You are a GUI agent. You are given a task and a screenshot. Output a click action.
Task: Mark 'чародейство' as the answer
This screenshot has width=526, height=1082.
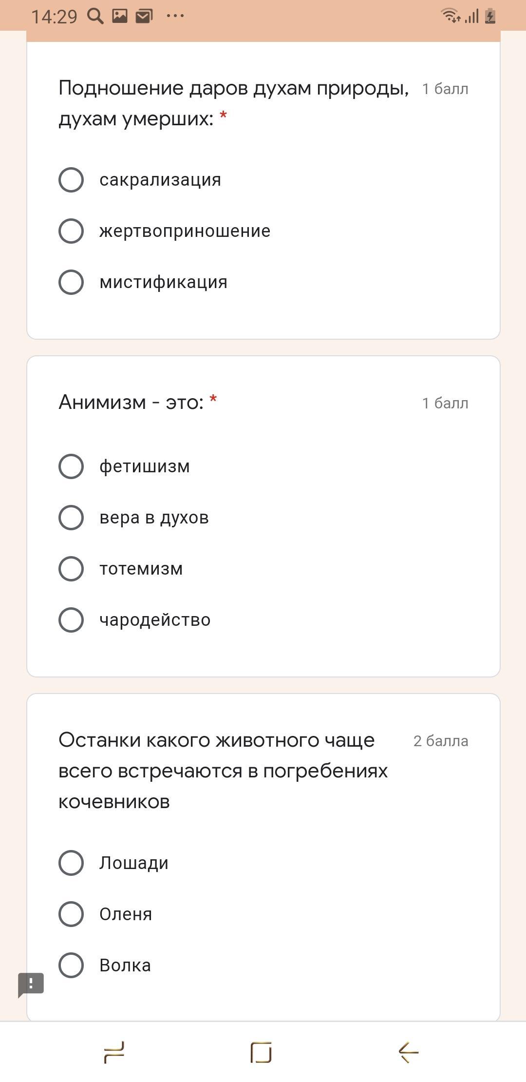71,620
